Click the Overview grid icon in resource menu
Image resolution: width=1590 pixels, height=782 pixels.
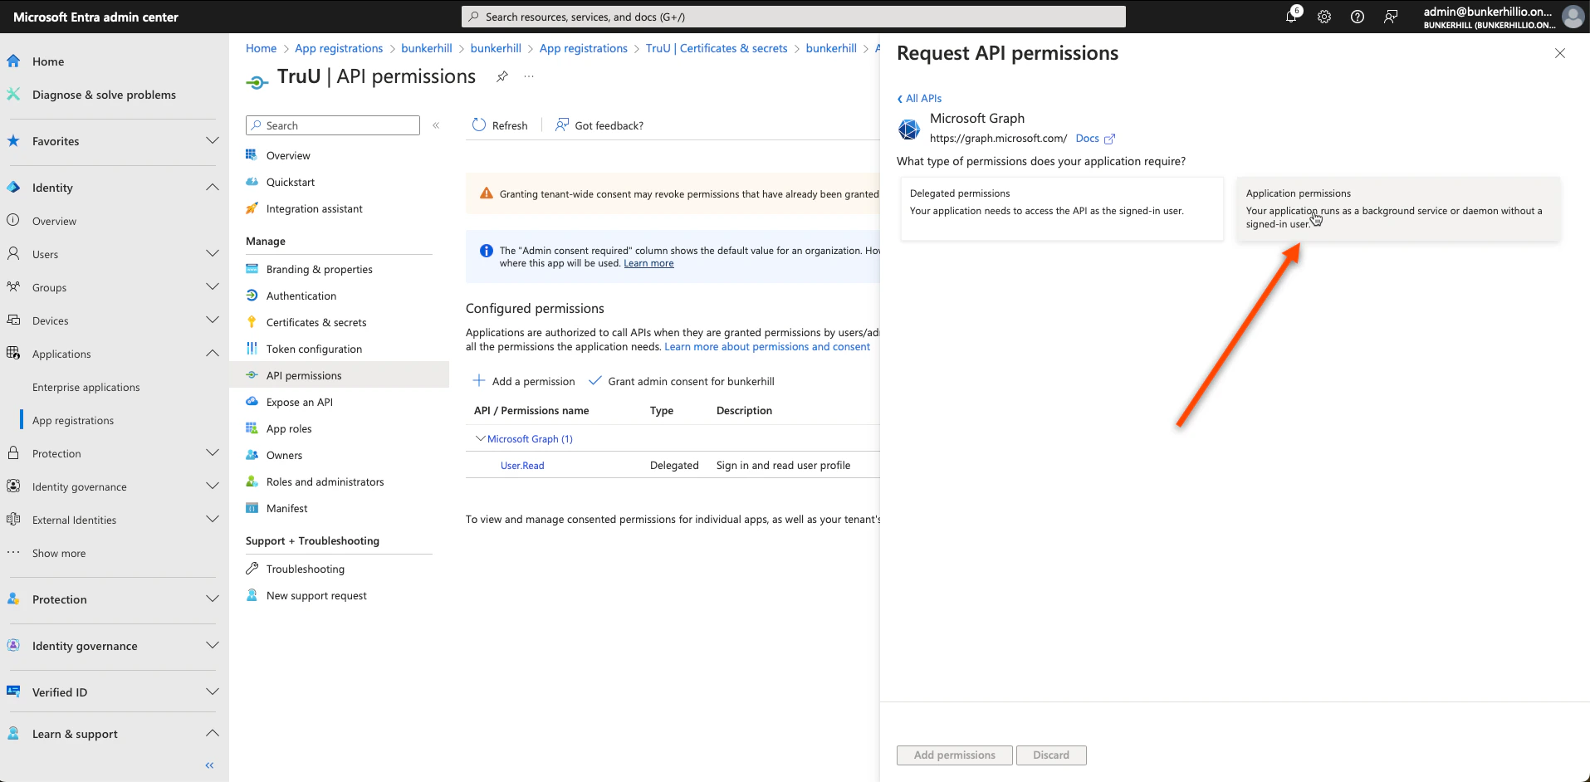pos(252,155)
